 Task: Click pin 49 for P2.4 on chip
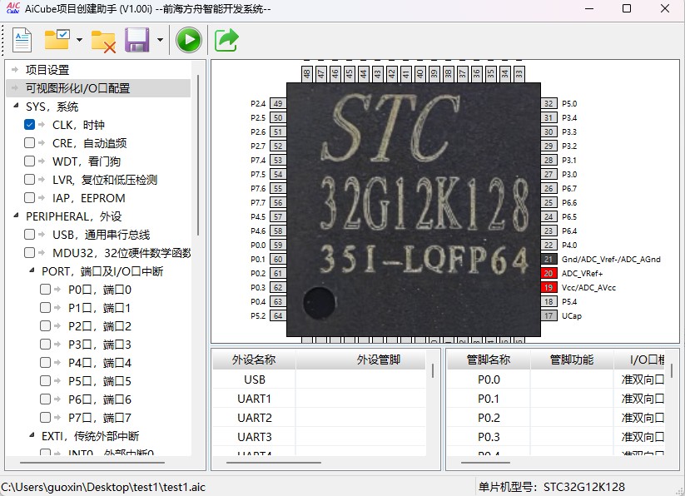click(278, 103)
